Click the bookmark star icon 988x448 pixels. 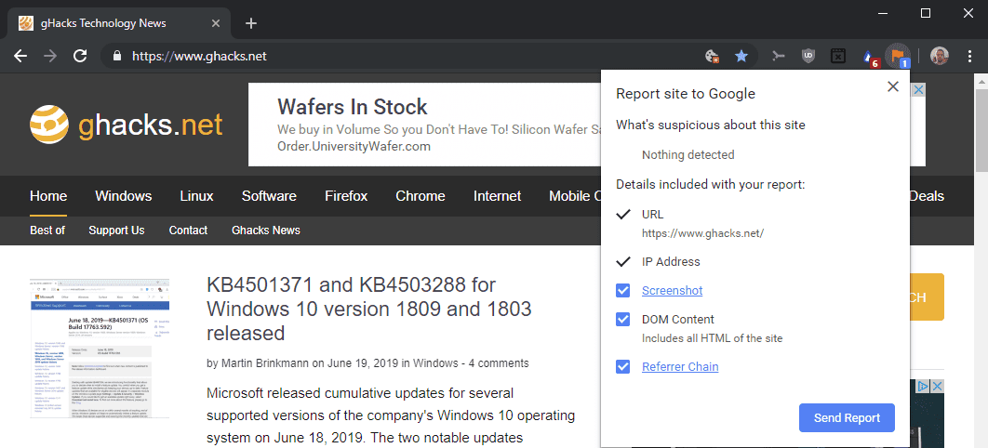click(x=741, y=56)
